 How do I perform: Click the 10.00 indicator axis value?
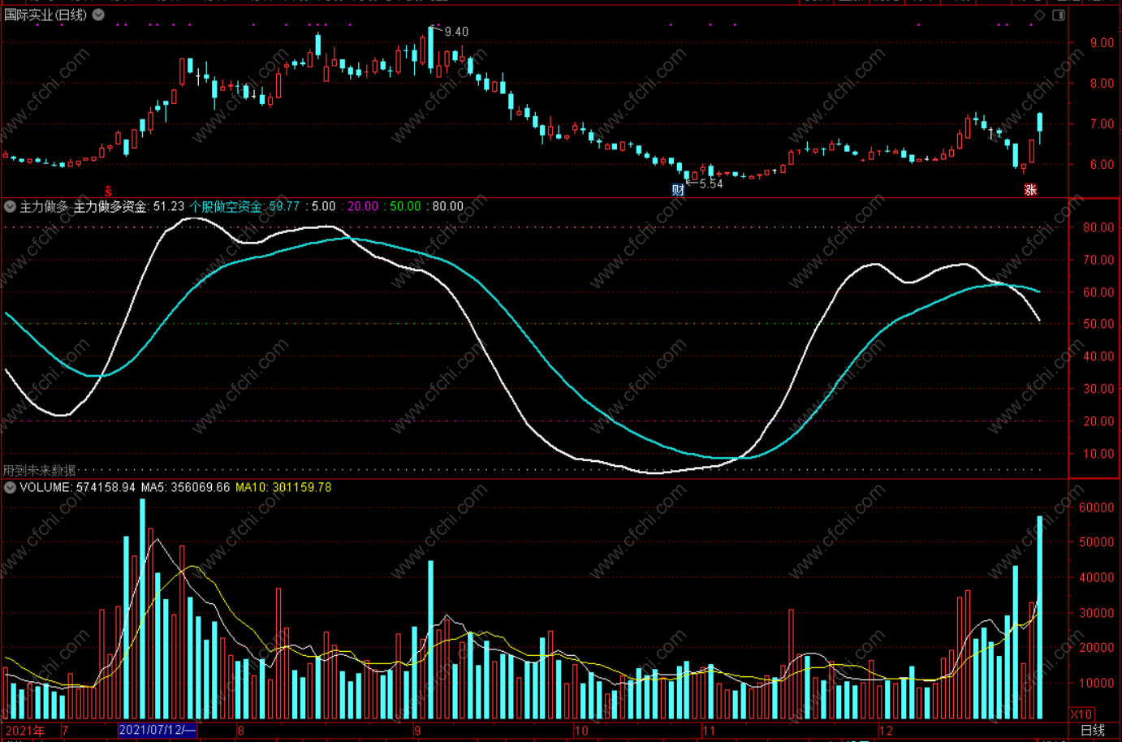click(x=1098, y=453)
